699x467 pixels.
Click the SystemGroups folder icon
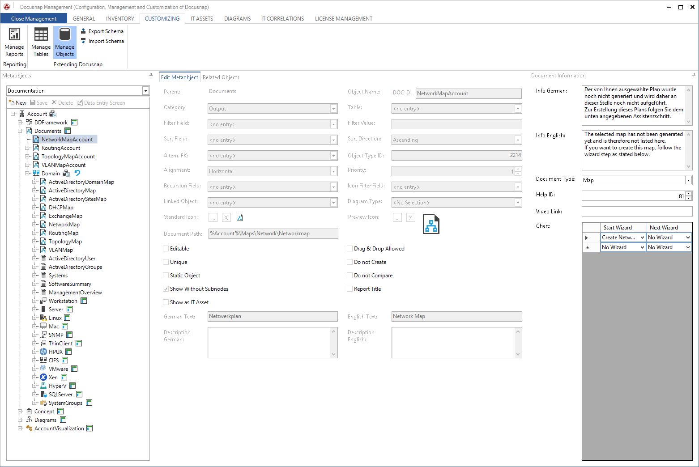43,403
